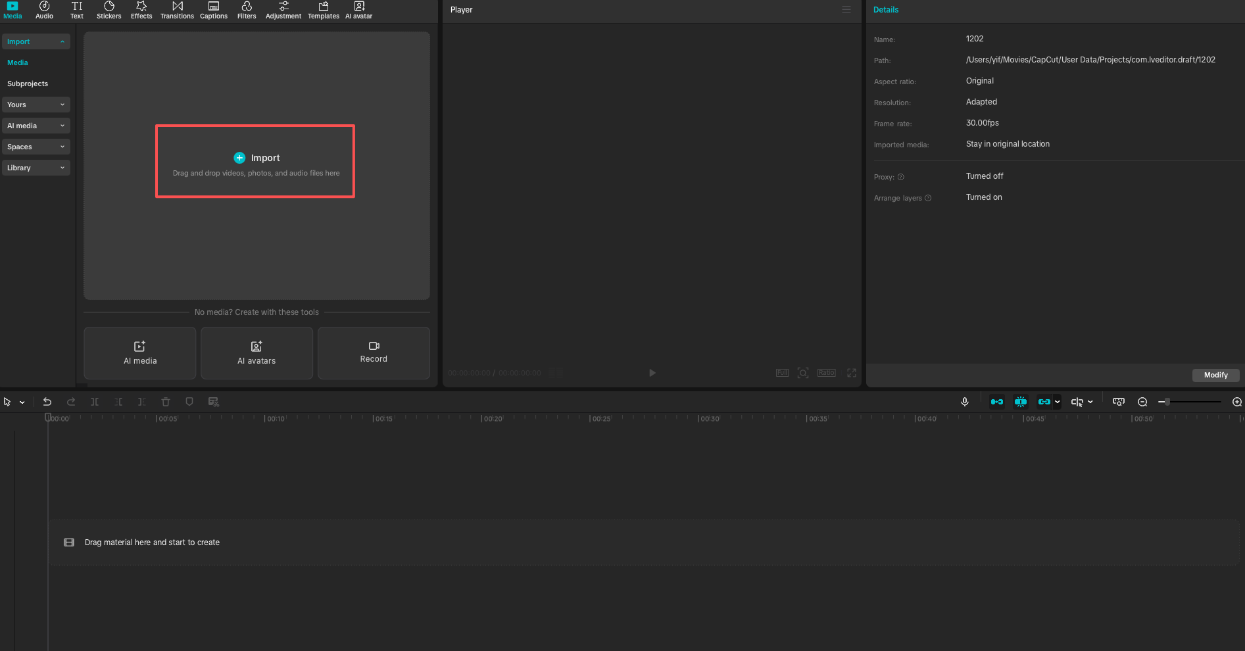Start a voiceover with the microphone icon
This screenshot has width=1245, height=651.
pyautogui.click(x=965, y=402)
